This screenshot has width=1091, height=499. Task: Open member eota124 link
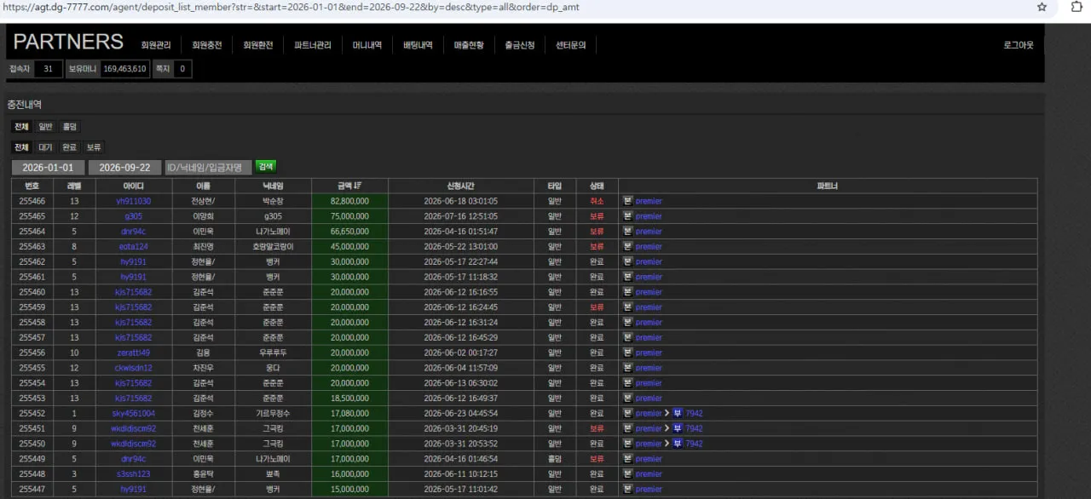coord(134,247)
